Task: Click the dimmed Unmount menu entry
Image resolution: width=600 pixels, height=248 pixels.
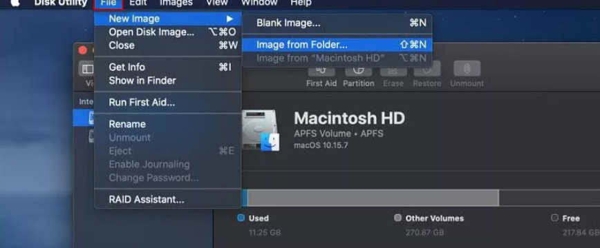Action: pos(168,138)
